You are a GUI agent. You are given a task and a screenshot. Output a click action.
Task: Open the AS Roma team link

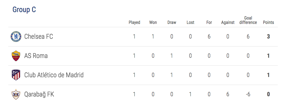click(x=36, y=56)
